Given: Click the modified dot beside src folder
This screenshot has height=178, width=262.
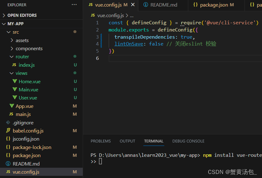Looking at the screenshot, I should click(75, 32).
